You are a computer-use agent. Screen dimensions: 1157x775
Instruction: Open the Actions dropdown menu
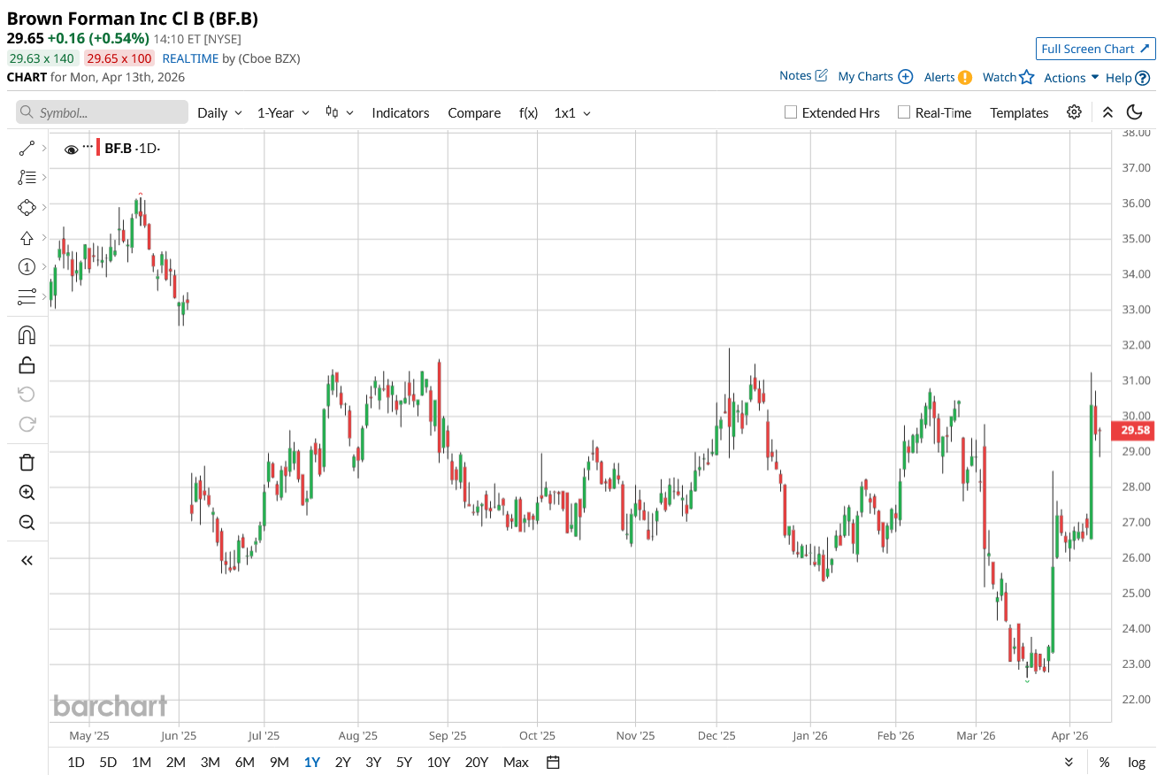click(1070, 78)
